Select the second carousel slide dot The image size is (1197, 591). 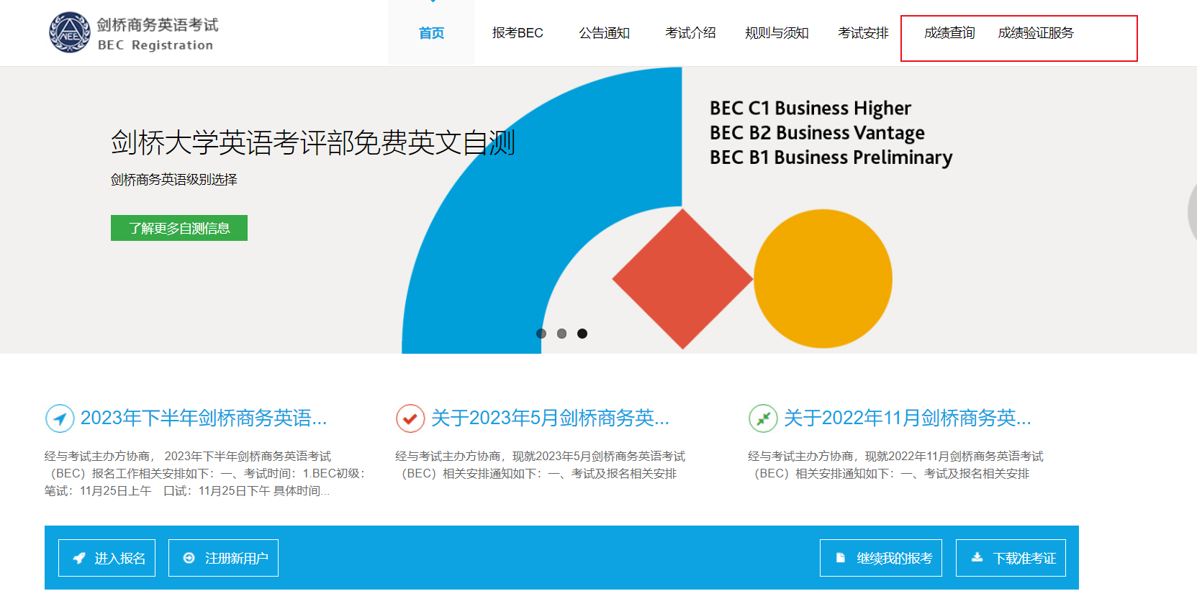(x=562, y=334)
